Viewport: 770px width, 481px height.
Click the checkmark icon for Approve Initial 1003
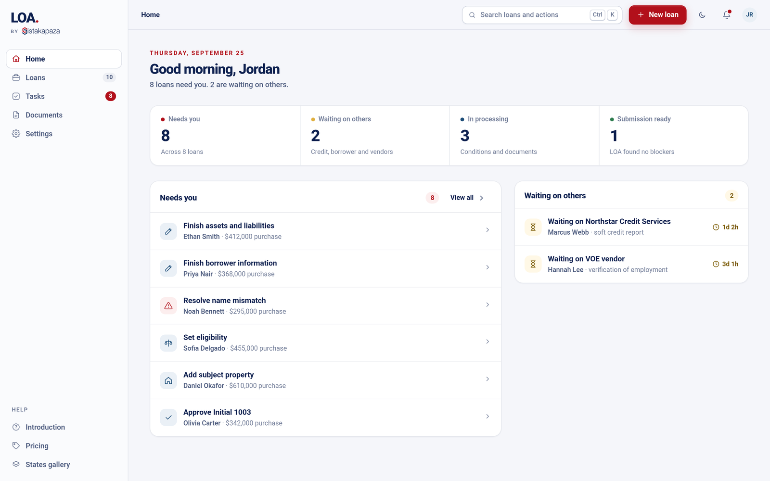(x=168, y=418)
